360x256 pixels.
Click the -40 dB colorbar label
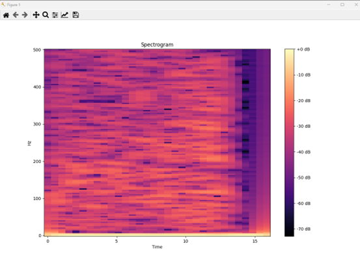pyautogui.click(x=303, y=152)
